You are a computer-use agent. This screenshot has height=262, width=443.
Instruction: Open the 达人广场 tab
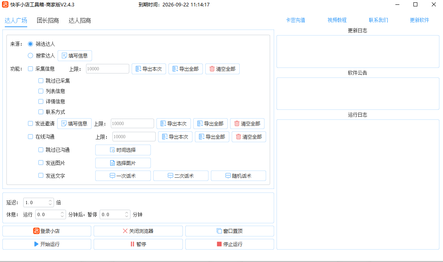16,21
